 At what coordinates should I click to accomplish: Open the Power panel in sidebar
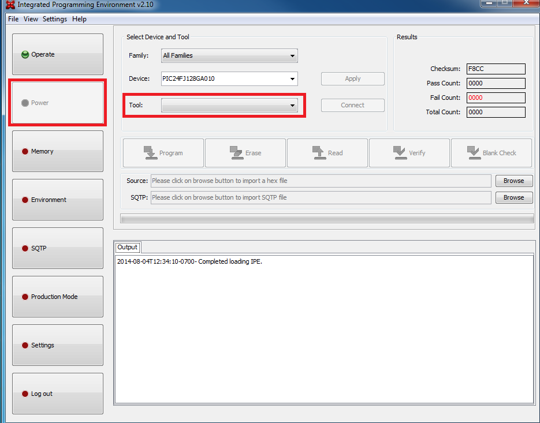58,103
